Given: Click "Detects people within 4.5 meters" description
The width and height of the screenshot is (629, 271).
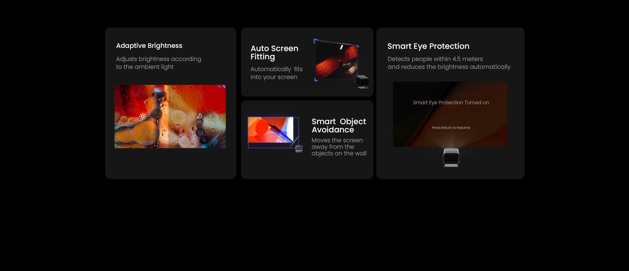Looking at the screenshot, I should pyautogui.click(x=435, y=59).
